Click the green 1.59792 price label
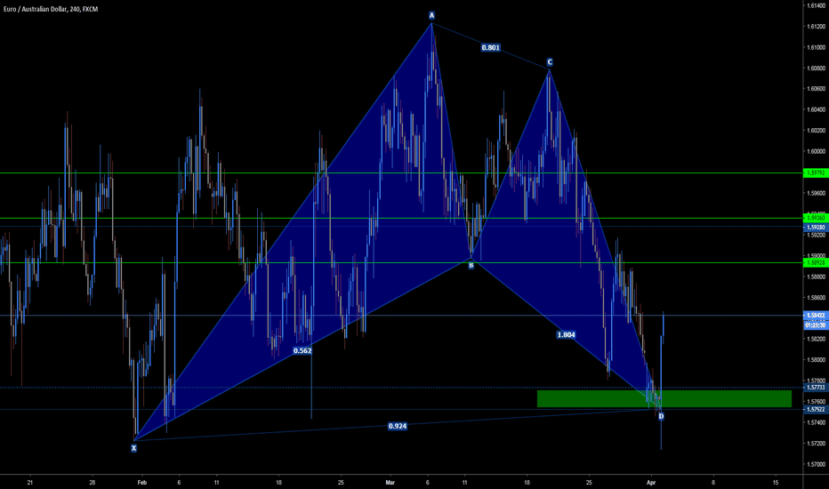The height and width of the screenshot is (489, 829). click(x=816, y=172)
